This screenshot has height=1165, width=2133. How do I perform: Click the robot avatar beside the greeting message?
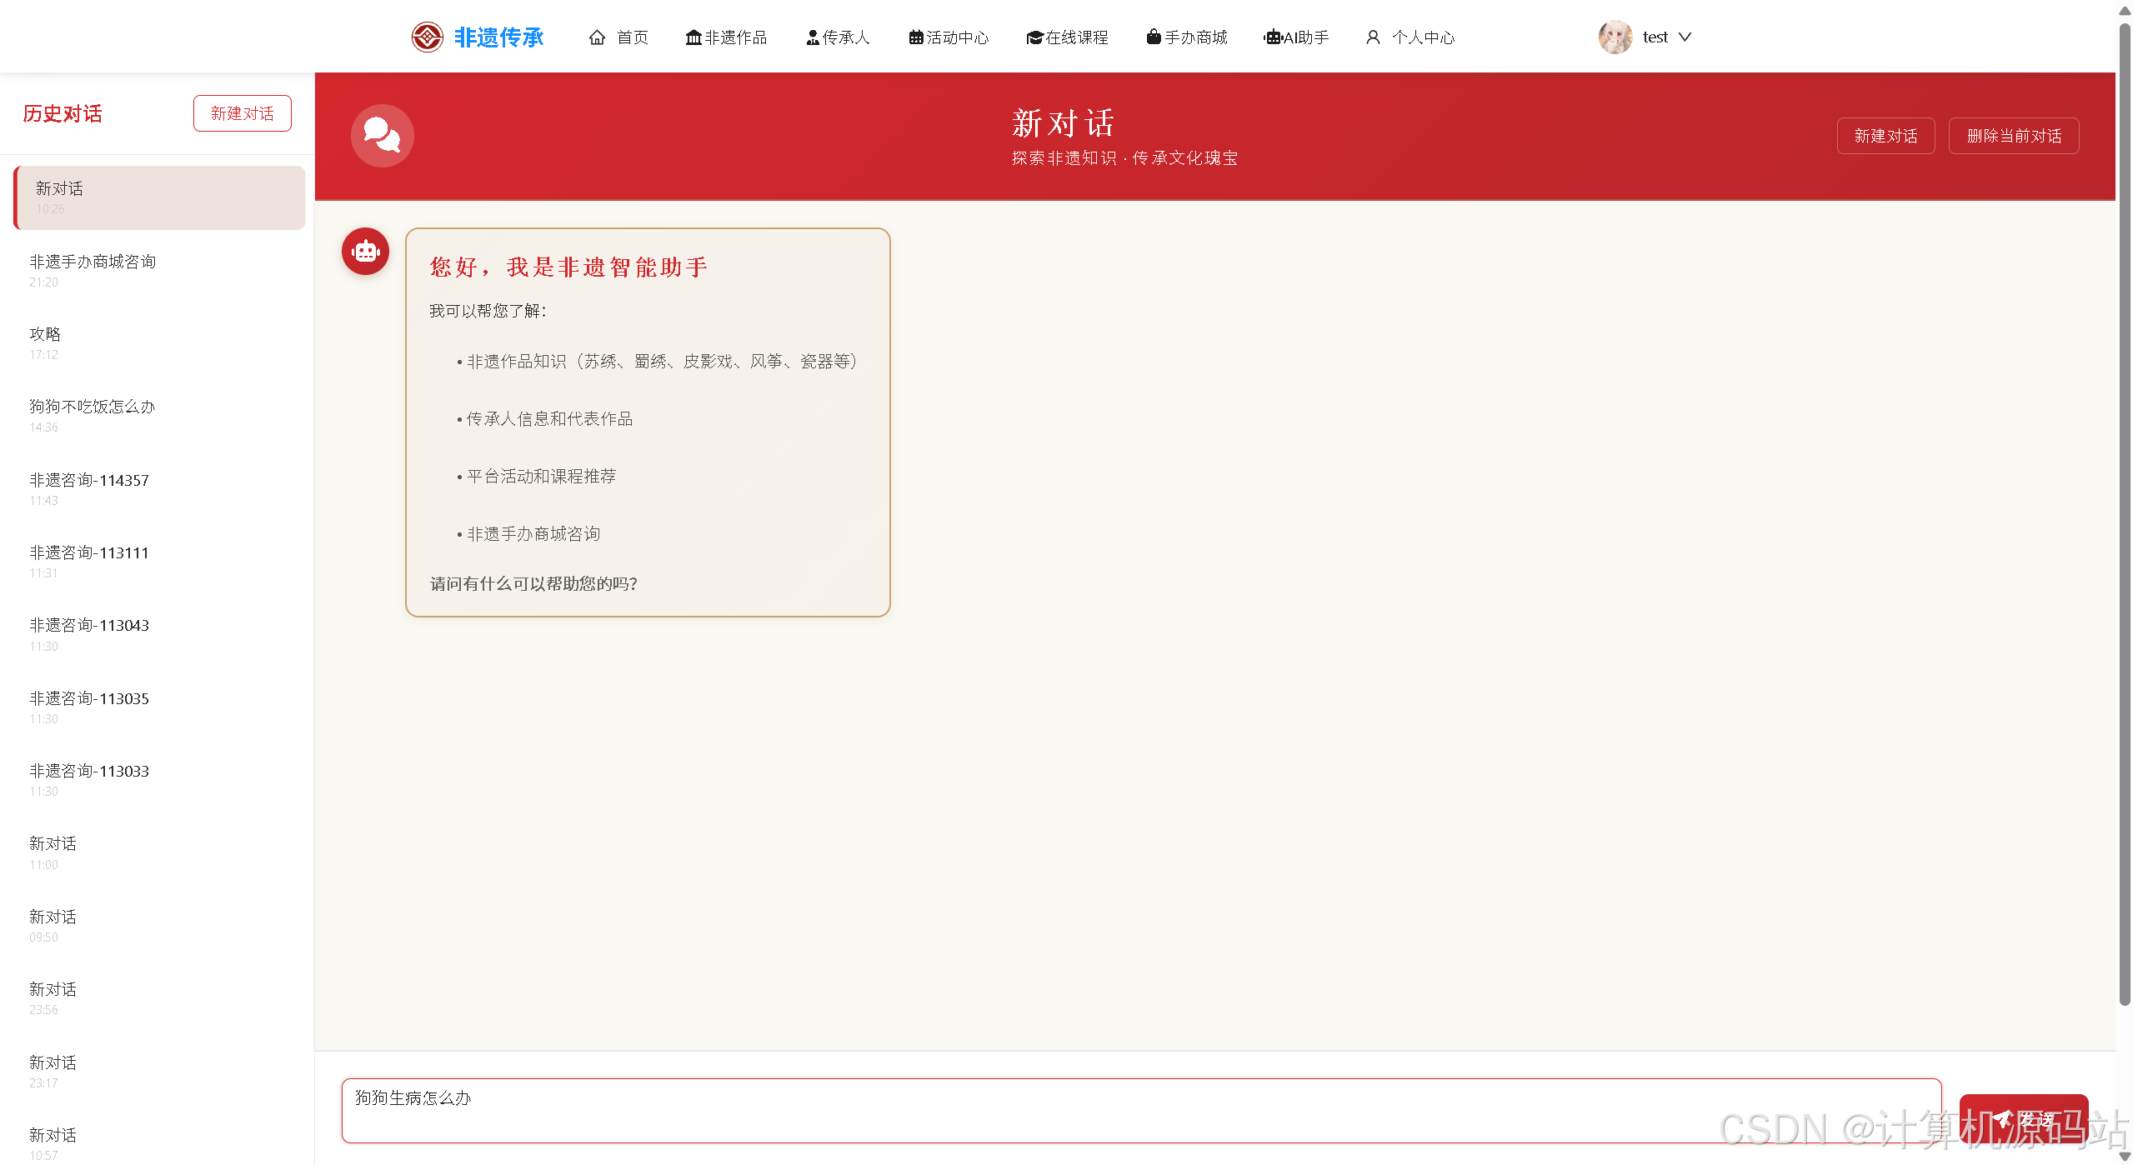[365, 251]
